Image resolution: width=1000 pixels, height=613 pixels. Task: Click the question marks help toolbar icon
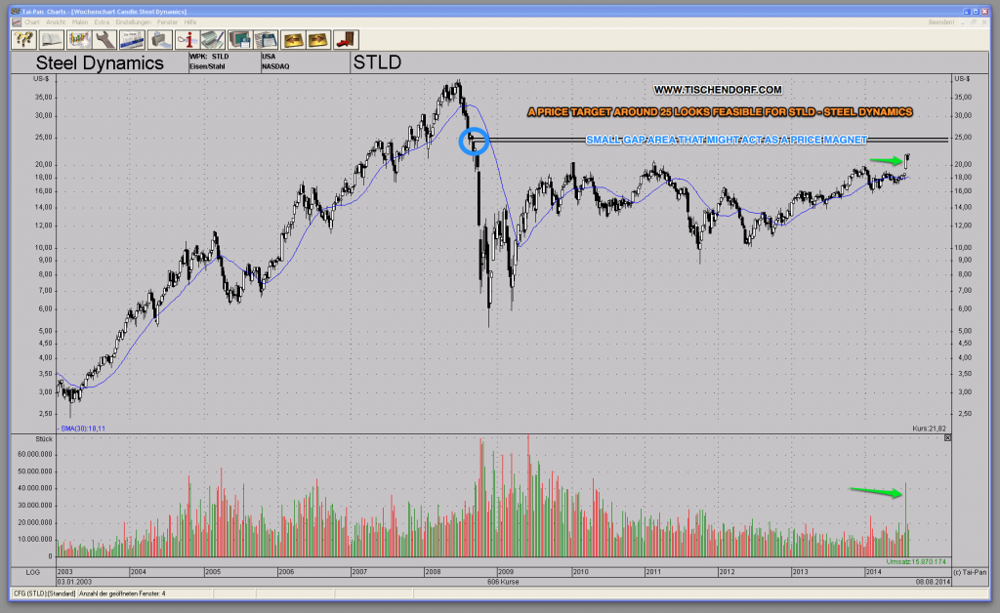[25, 39]
